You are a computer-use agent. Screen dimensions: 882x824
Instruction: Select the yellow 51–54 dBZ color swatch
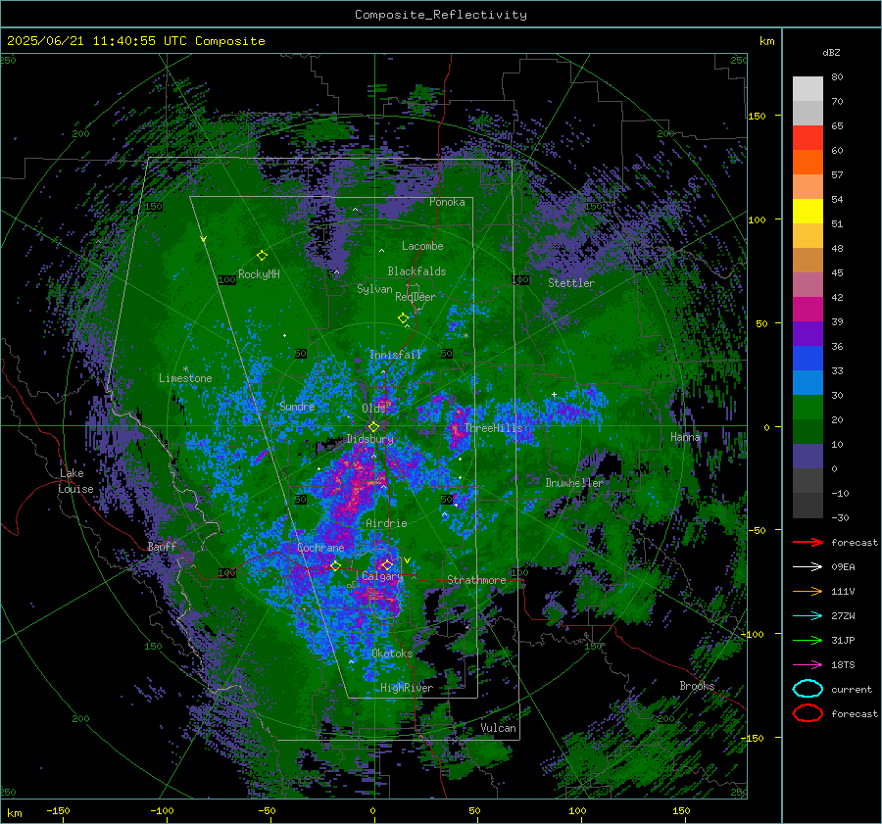808,212
